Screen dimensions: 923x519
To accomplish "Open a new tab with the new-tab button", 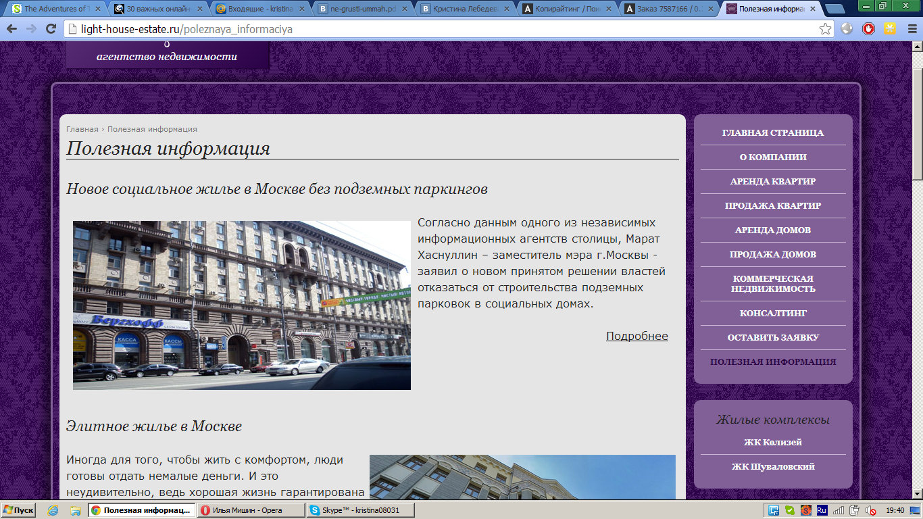I will click(x=835, y=9).
